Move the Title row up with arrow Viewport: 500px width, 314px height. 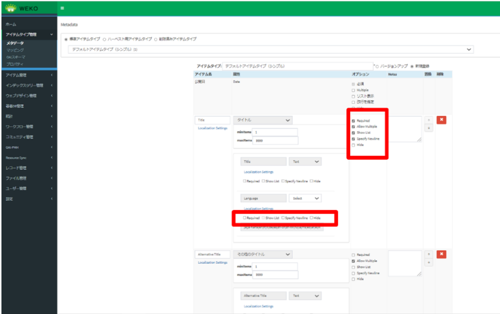(429, 119)
